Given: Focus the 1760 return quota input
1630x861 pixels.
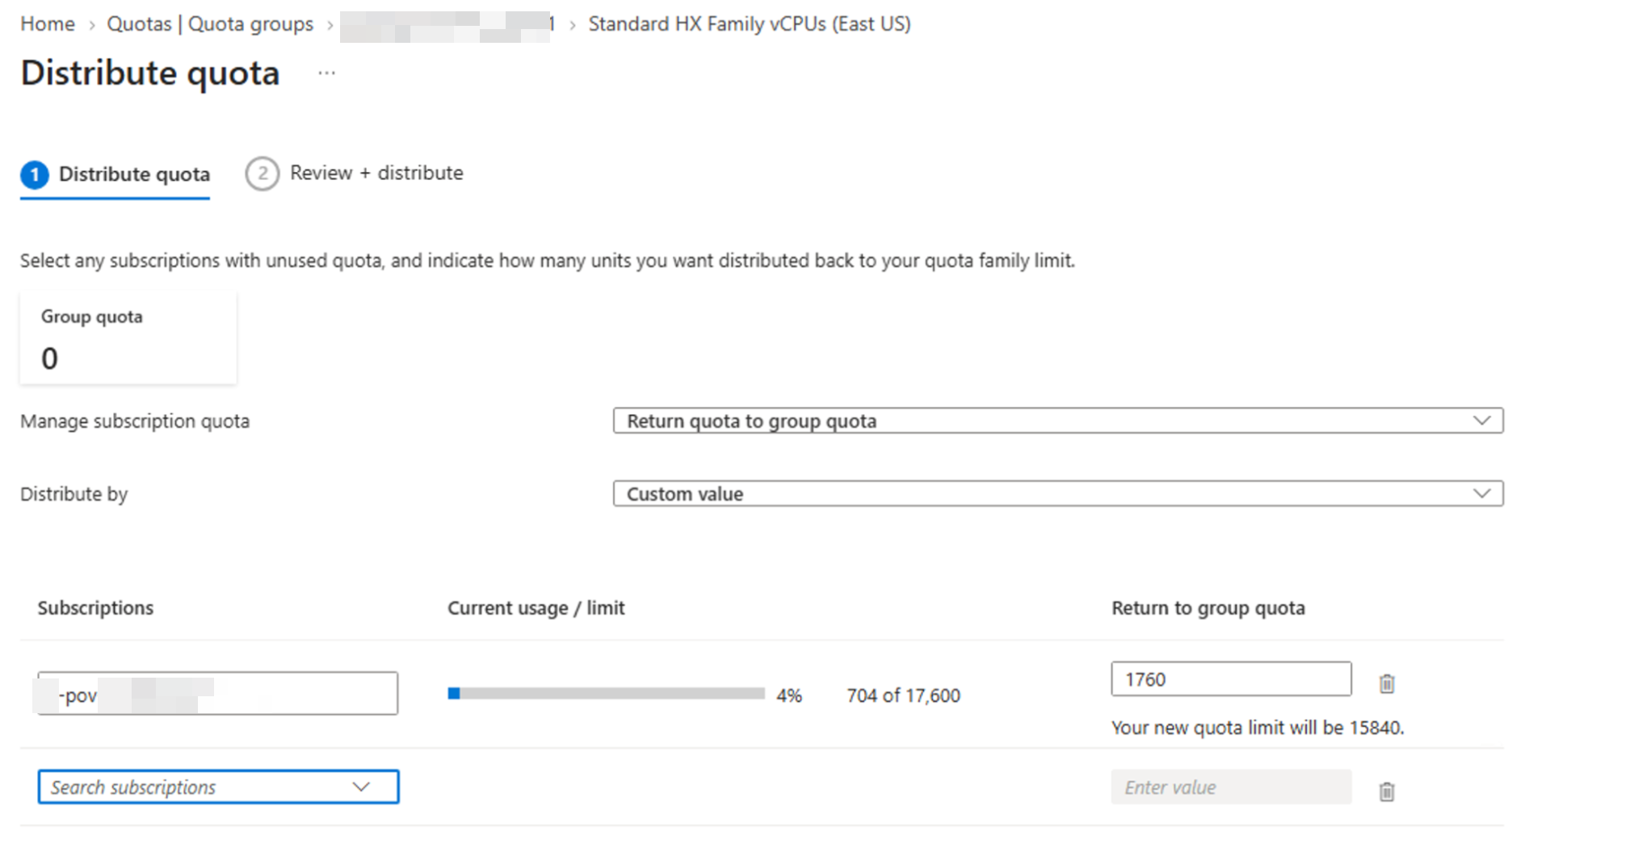Looking at the screenshot, I should 1231,679.
